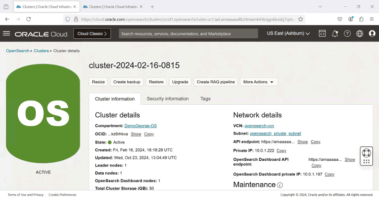Click the large green OS cluster icon

(43, 113)
